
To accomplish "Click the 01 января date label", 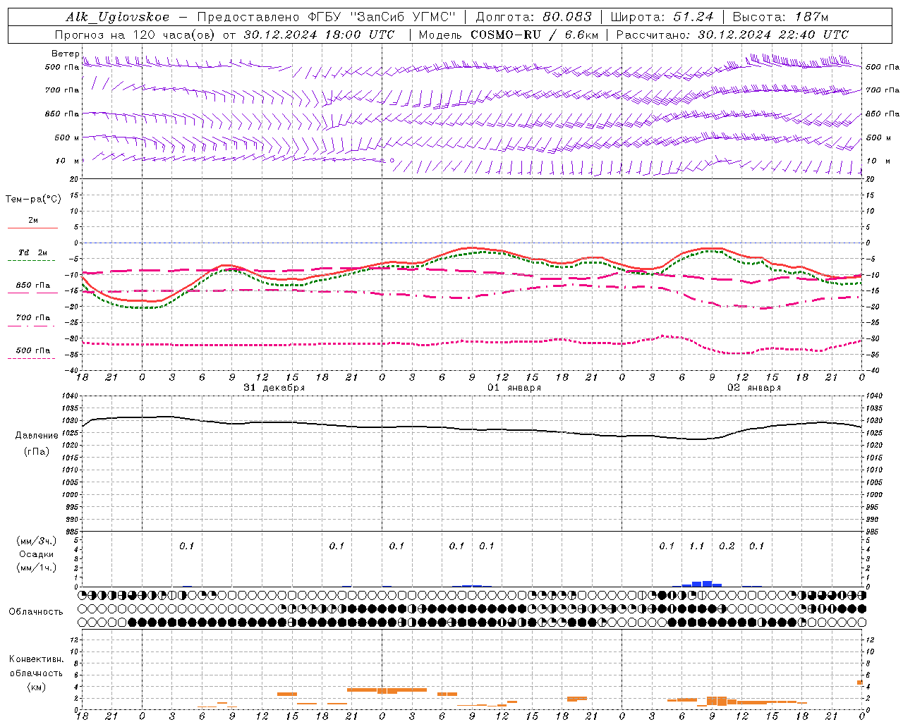I will [x=514, y=388].
